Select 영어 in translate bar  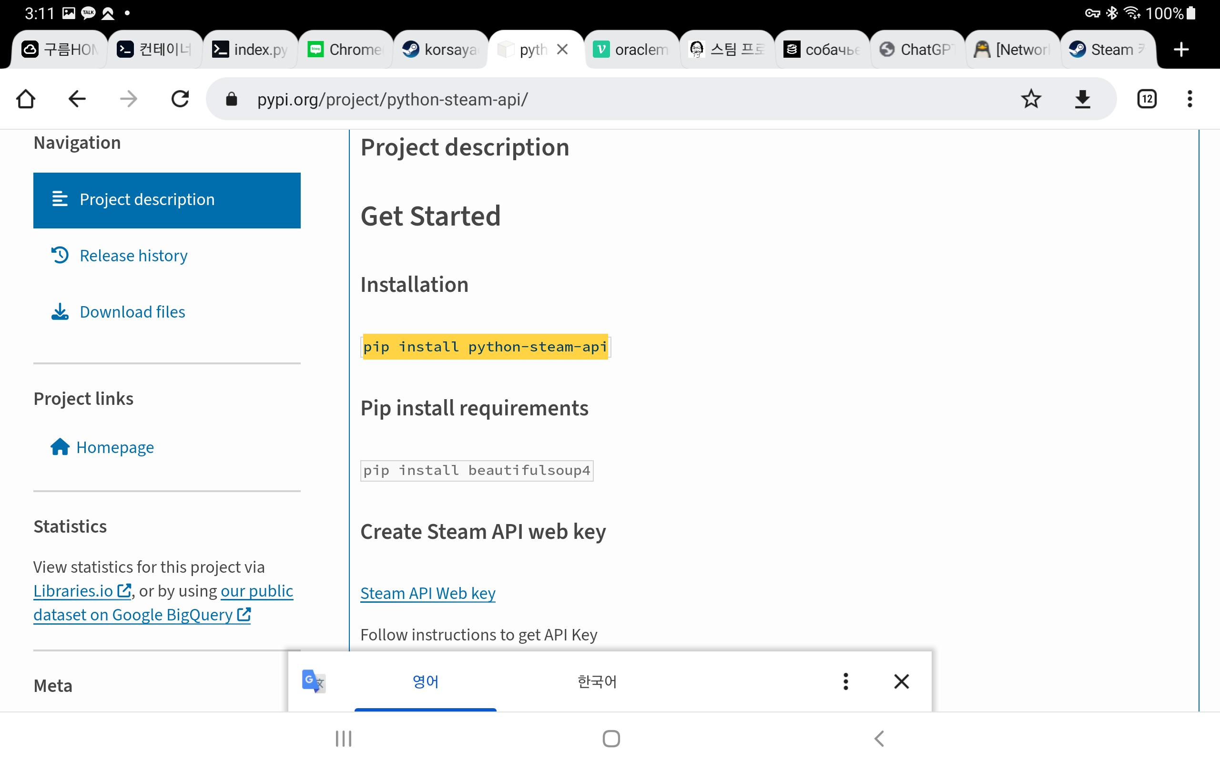tap(426, 681)
